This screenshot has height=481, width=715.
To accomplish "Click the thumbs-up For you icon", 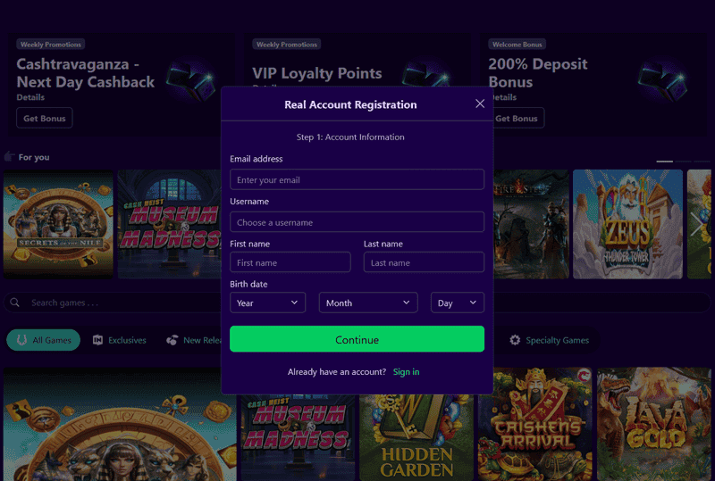I will pyautogui.click(x=9, y=157).
